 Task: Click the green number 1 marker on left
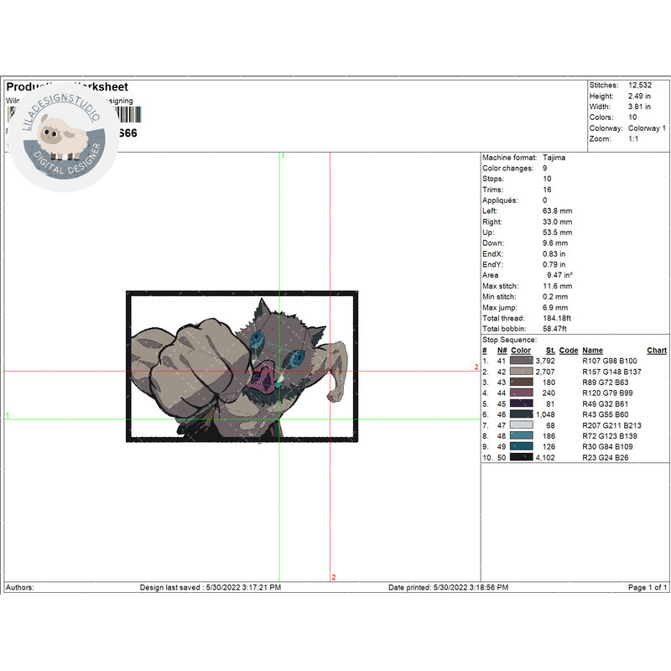tap(8, 416)
